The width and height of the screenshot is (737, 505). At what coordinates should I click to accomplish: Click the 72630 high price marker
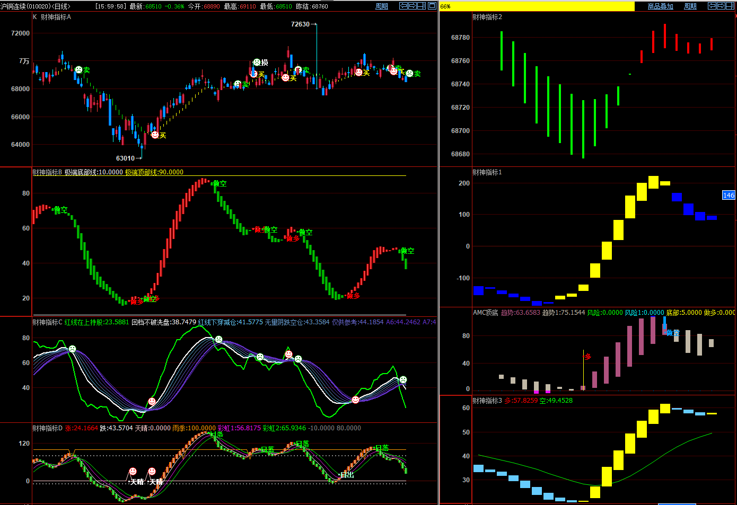tap(300, 24)
